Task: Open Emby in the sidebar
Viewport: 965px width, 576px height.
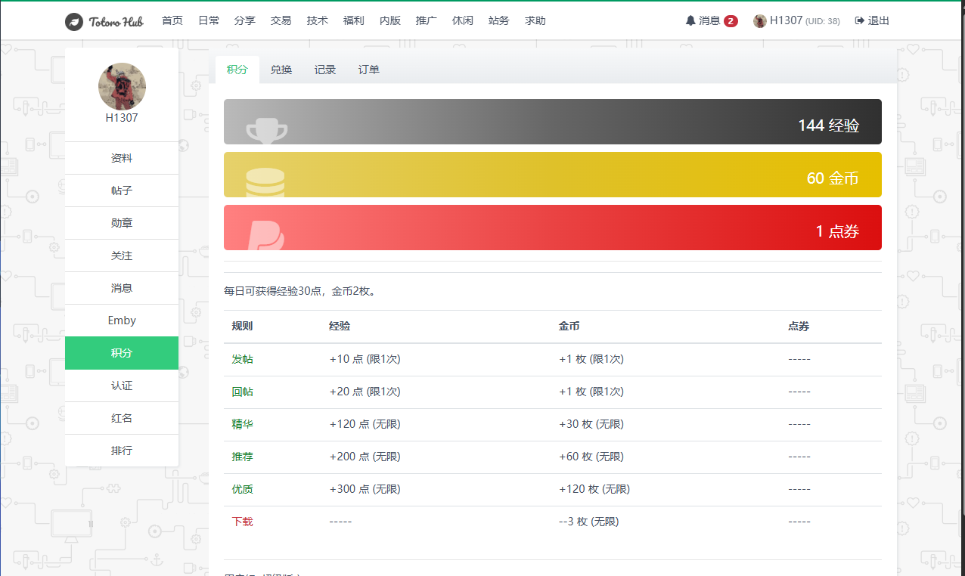Action: tap(122, 321)
